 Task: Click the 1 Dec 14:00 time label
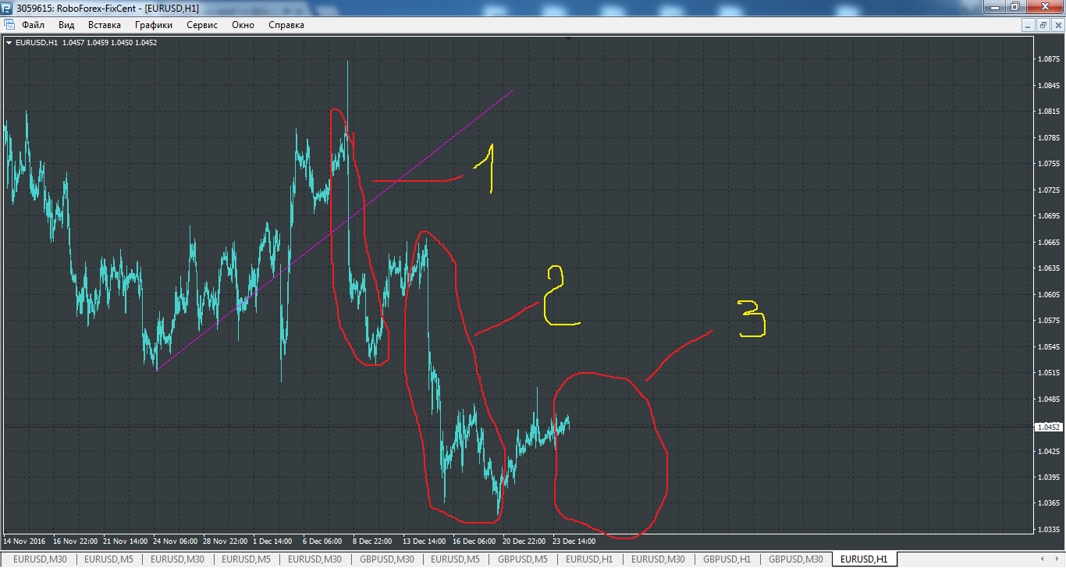272,541
